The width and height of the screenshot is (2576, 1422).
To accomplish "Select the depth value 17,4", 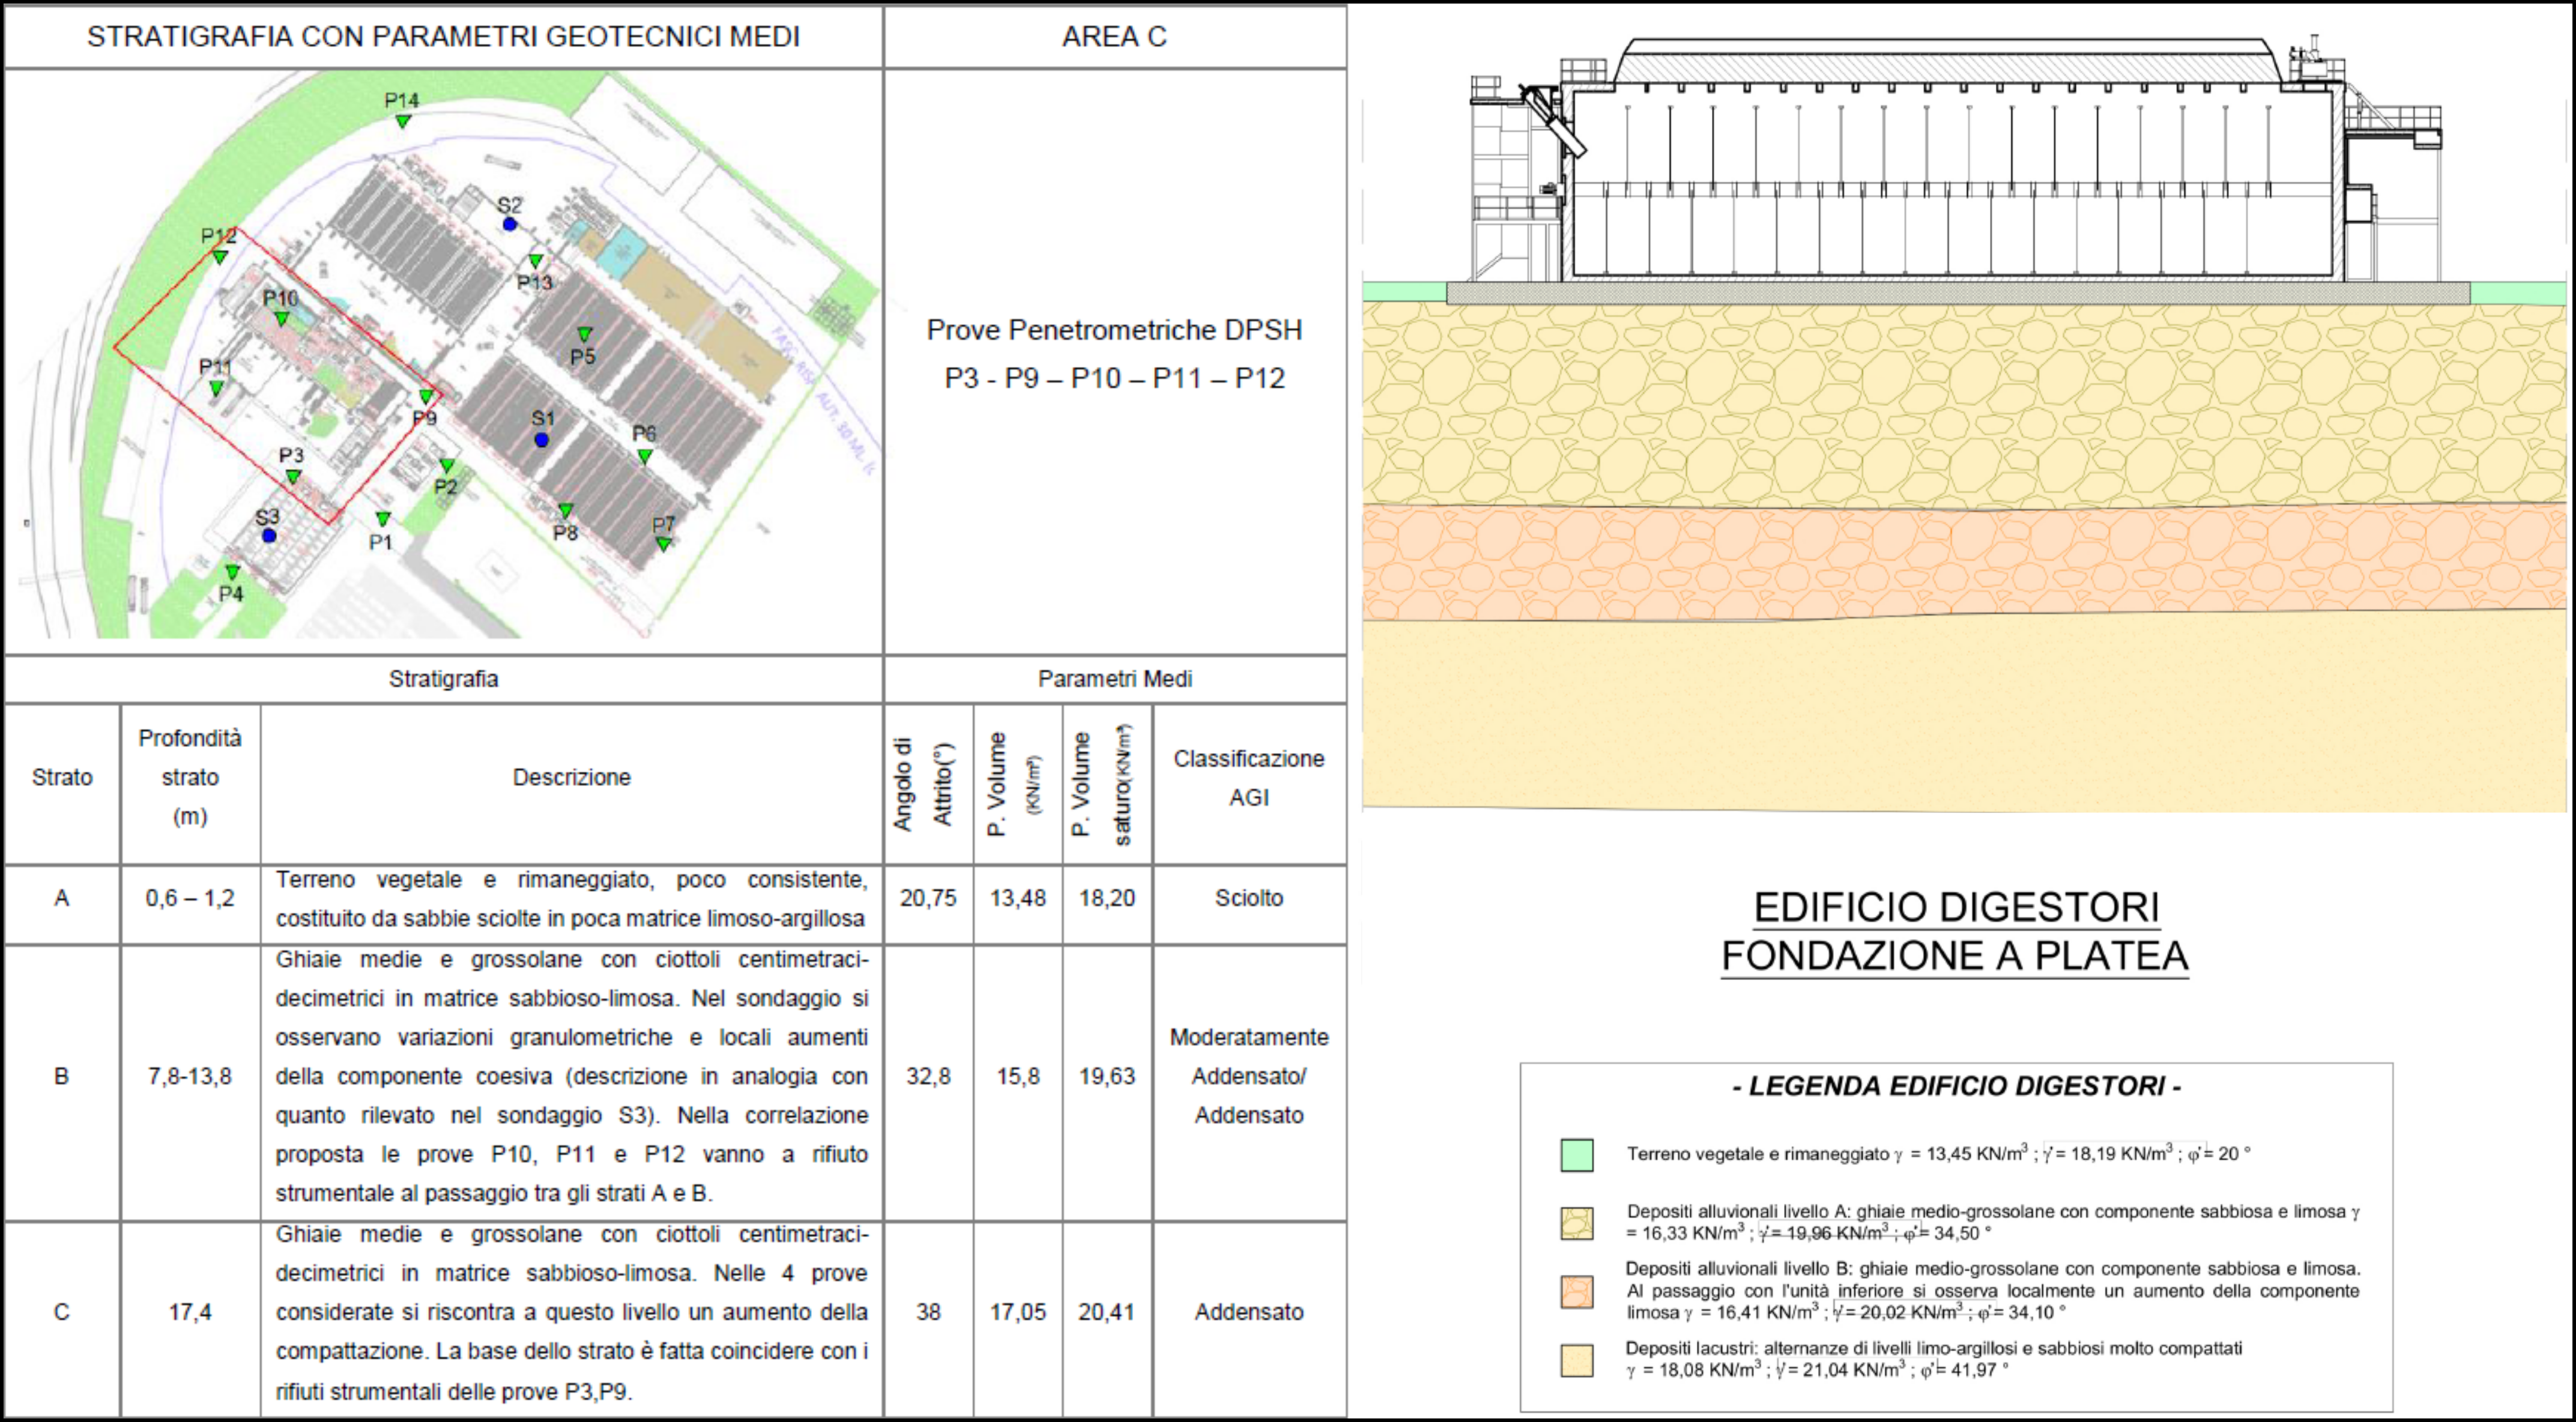I will click(190, 1312).
